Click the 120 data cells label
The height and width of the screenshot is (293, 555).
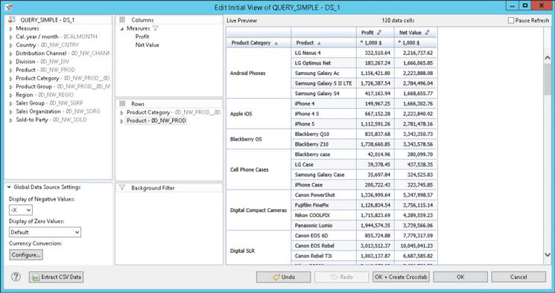click(398, 21)
